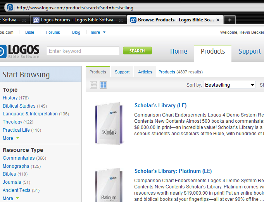The width and height of the screenshot is (264, 202).
Task: Open the Support main navigation tab
Action: tap(250, 51)
